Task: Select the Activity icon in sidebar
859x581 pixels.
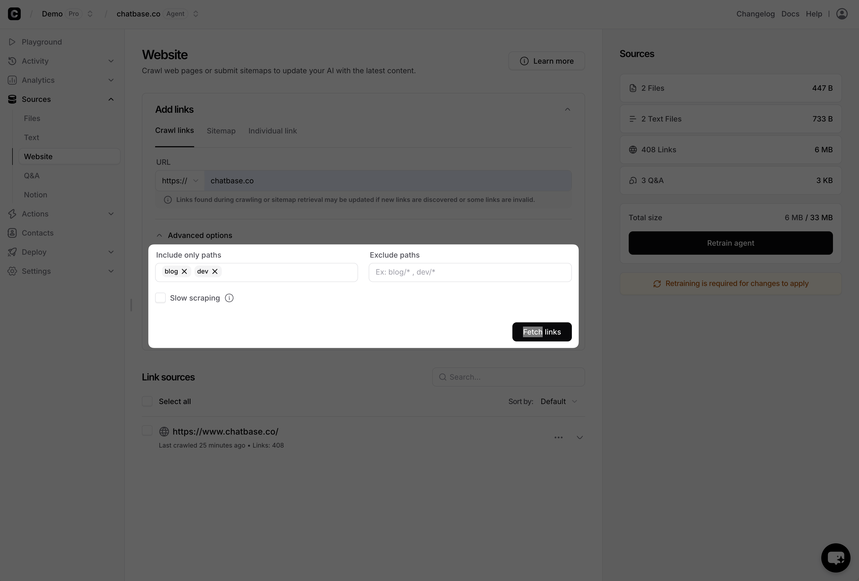Action: [12, 61]
